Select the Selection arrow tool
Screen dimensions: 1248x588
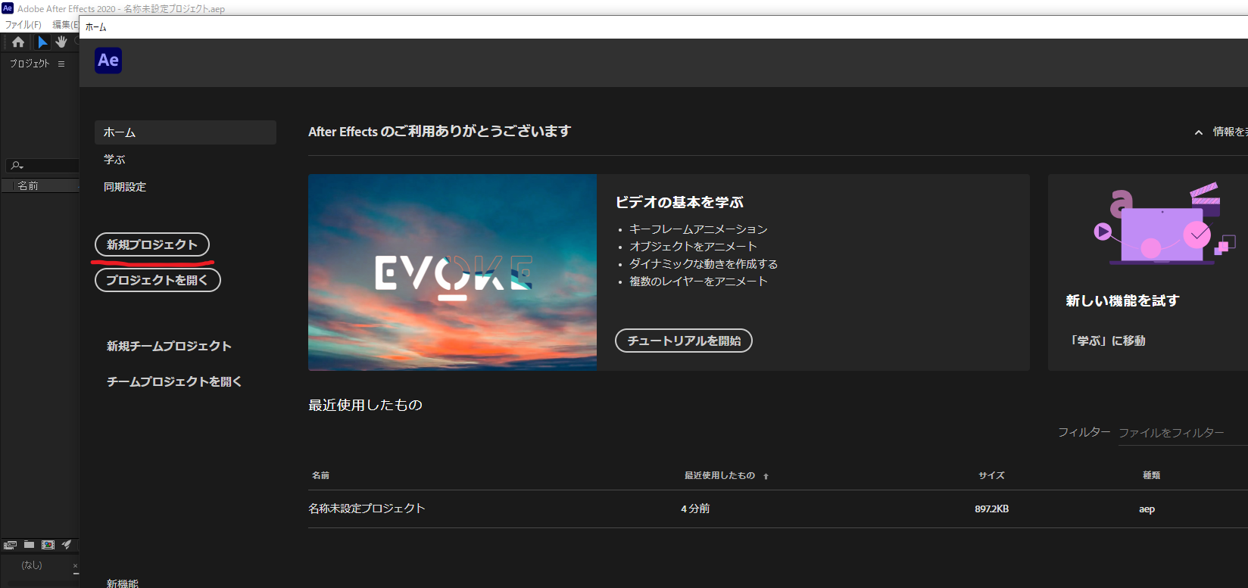42,42
